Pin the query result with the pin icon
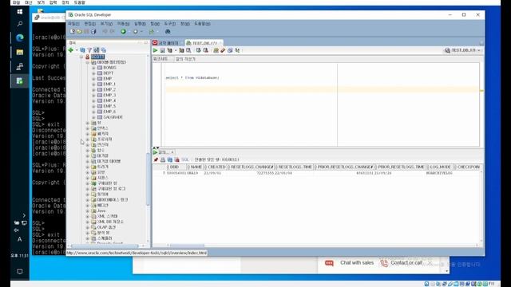 (x=156, y=159)
